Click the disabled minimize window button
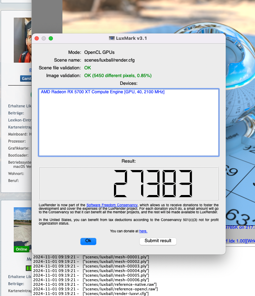This screenshot has height=296, width=255. point(44,38)
